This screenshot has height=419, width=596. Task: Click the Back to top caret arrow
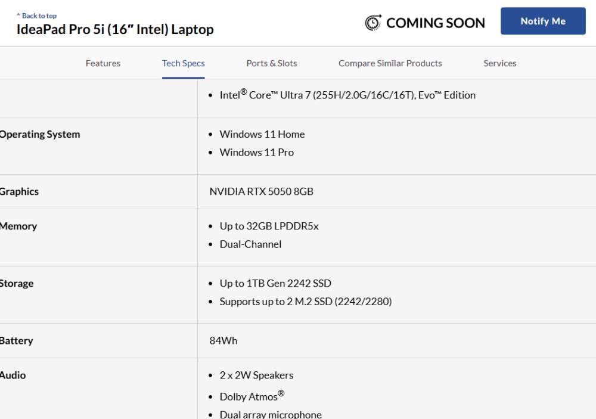(18, 15)
